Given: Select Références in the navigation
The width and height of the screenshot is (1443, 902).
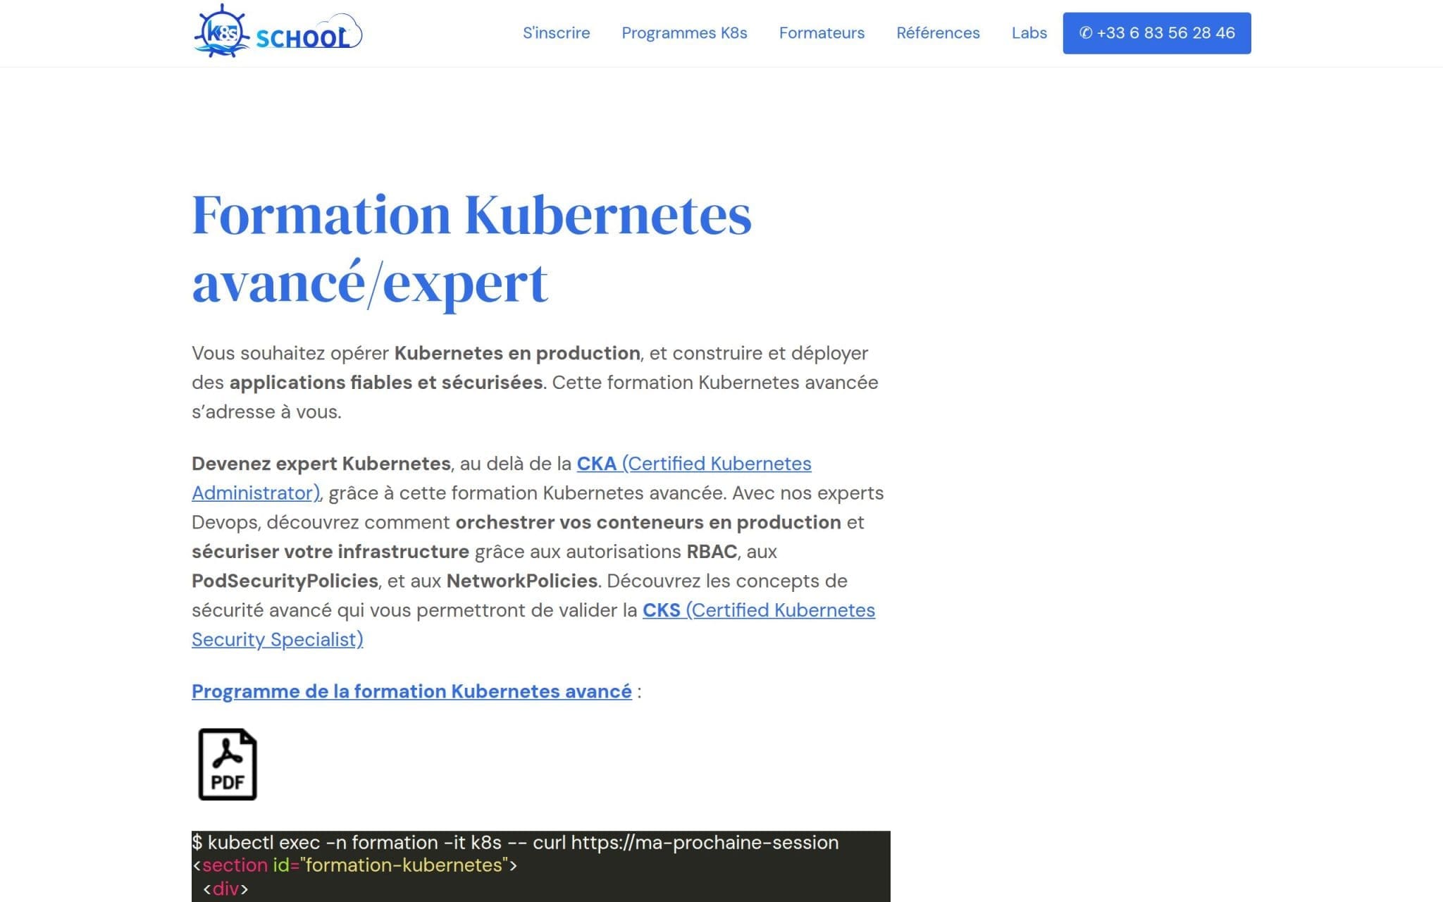Looking at the screenshot, I should [x=938, y=33].
